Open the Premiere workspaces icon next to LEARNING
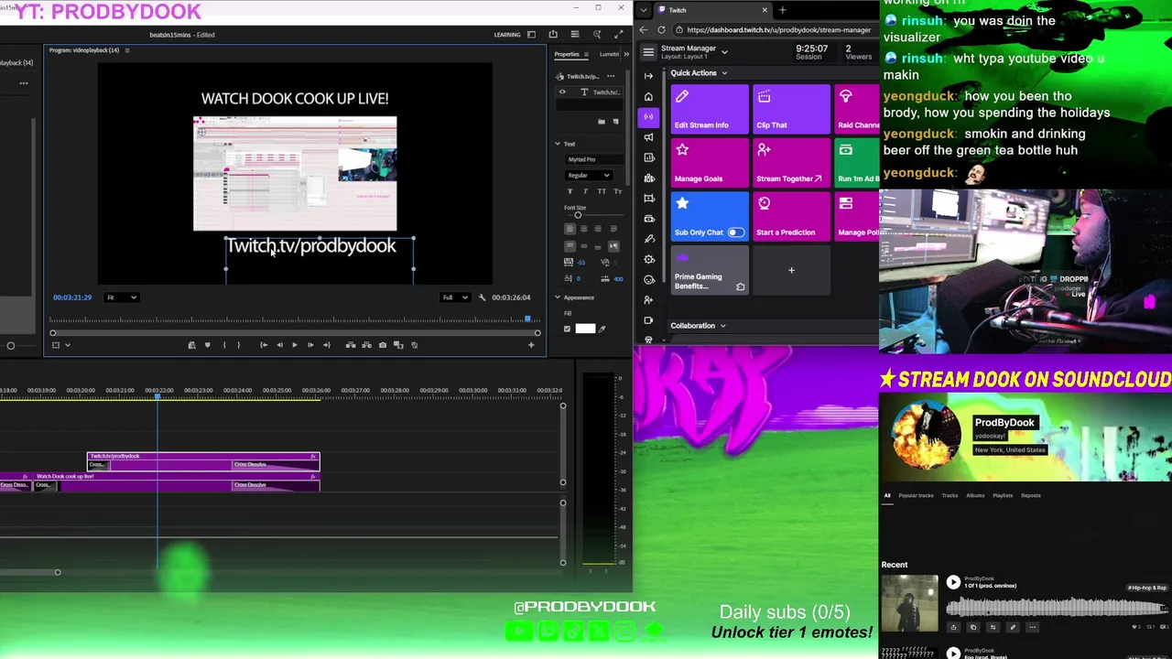Image resolution: width=1172 pixels, height=659 pixels. pos(531,35)
